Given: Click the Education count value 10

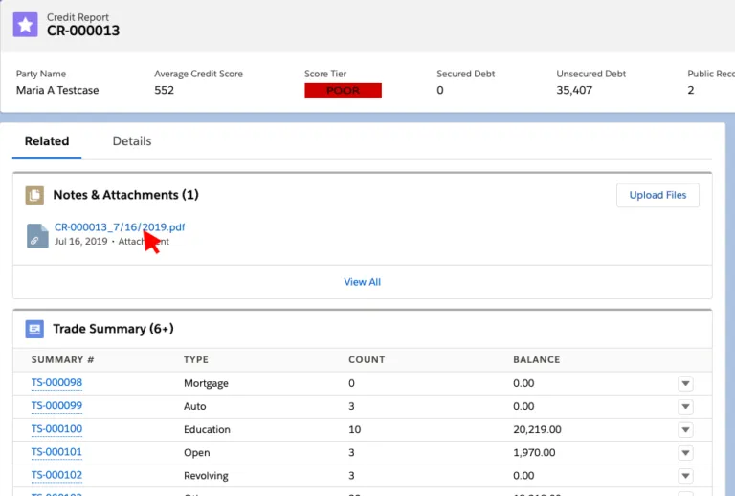Looking at the screenshot, I should (x=355, y=429).
